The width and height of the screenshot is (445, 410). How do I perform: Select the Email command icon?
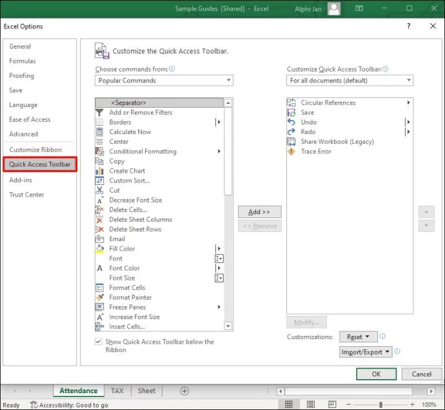pyautogui.click(x=99, y=239)
